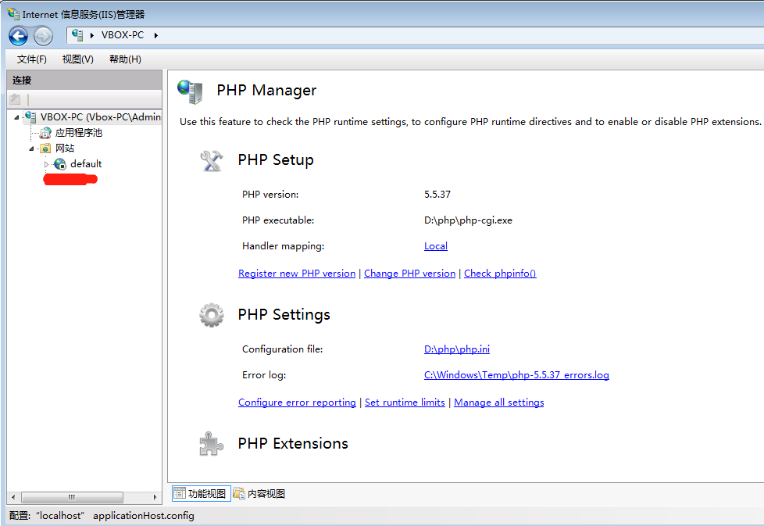Click the PHP Manager title text
The width and height of the screenshot is (764, 526).
tap(266, 90)
